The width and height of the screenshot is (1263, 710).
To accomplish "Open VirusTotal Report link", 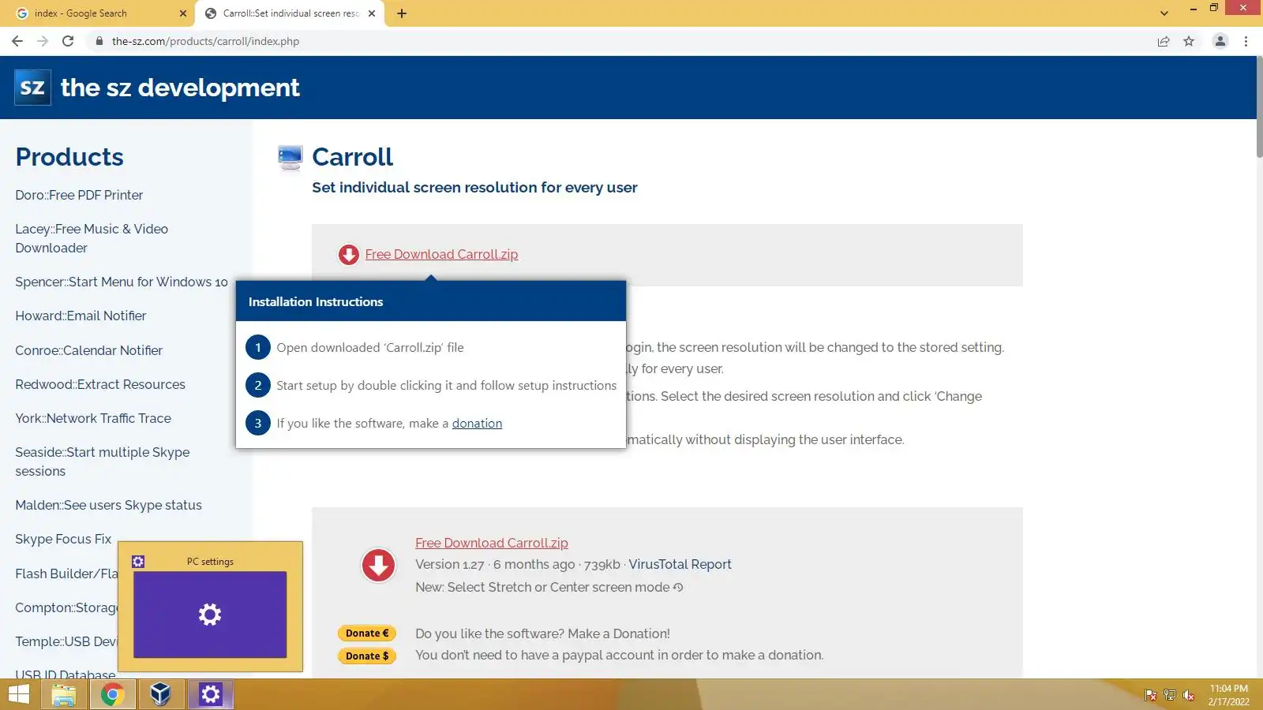I will pos(680,565).
